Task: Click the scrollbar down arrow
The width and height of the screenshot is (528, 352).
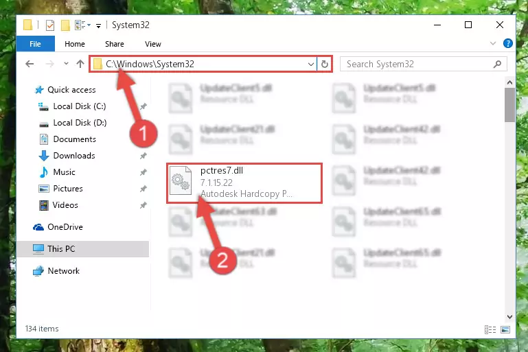Action: coord(509,317)
